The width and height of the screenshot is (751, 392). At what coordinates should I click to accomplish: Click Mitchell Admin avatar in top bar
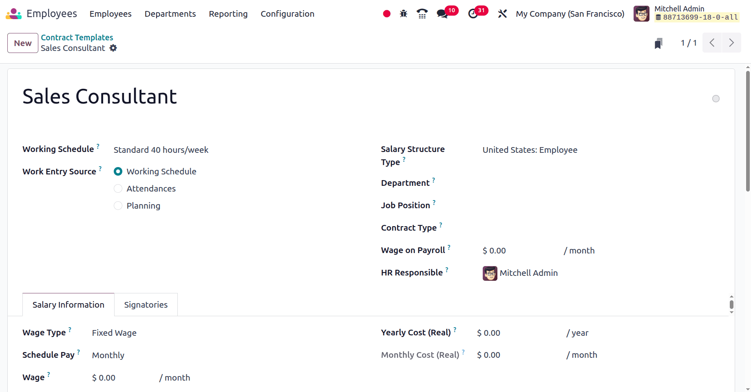tap(641, 14)
